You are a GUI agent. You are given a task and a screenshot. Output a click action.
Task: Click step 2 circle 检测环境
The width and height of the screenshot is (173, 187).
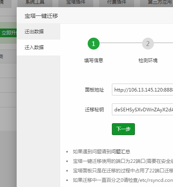pyautogui.click(x=148, y=44)
